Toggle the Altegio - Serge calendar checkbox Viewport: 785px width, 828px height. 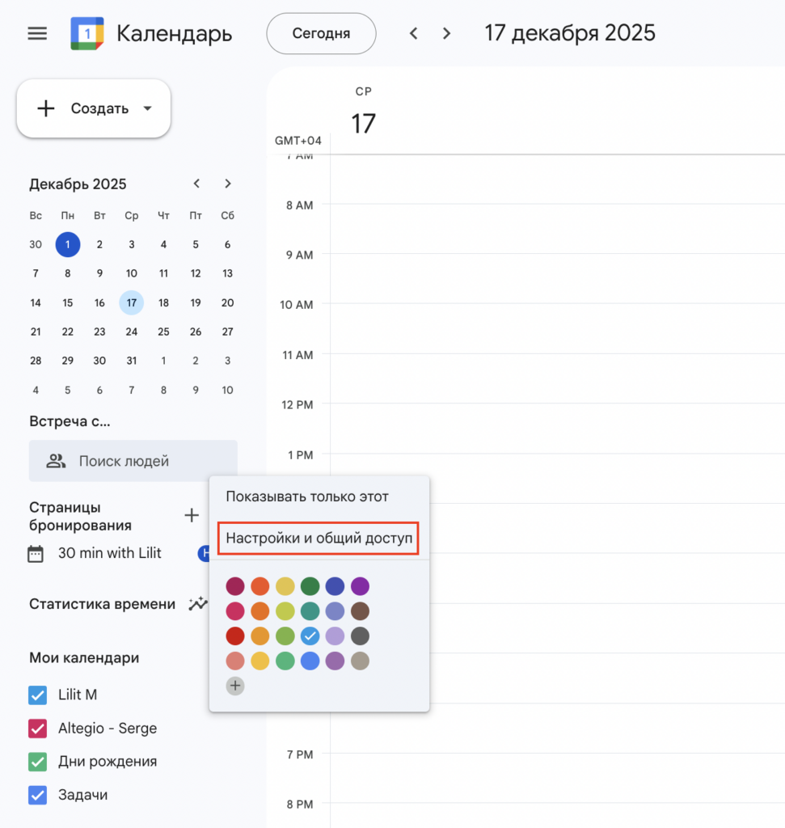click(x=37, y=729)
